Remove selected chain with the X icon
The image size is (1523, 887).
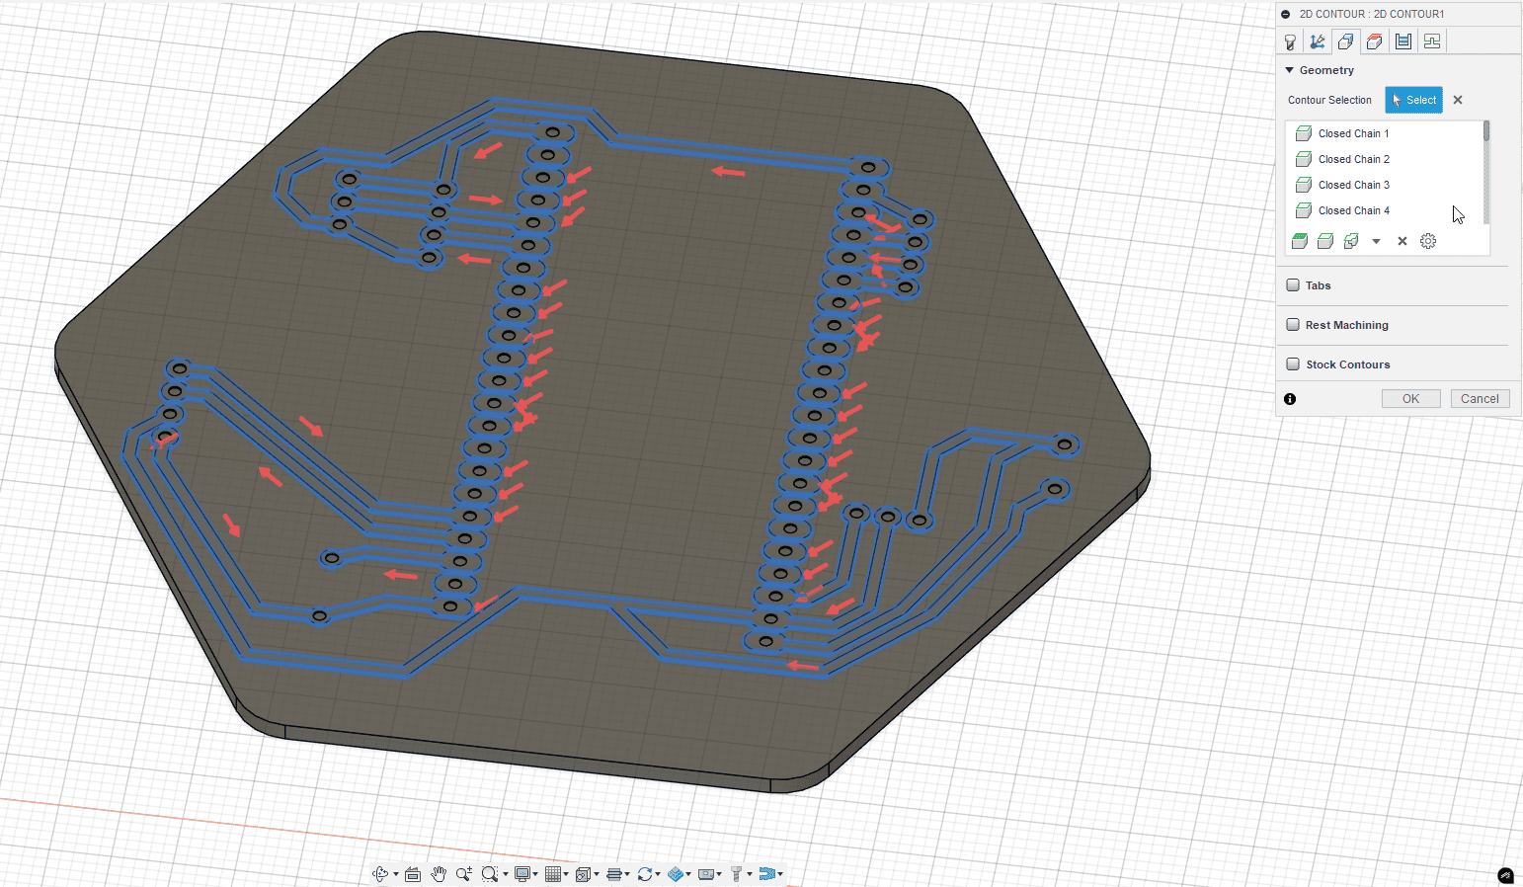click(1403, 241)
